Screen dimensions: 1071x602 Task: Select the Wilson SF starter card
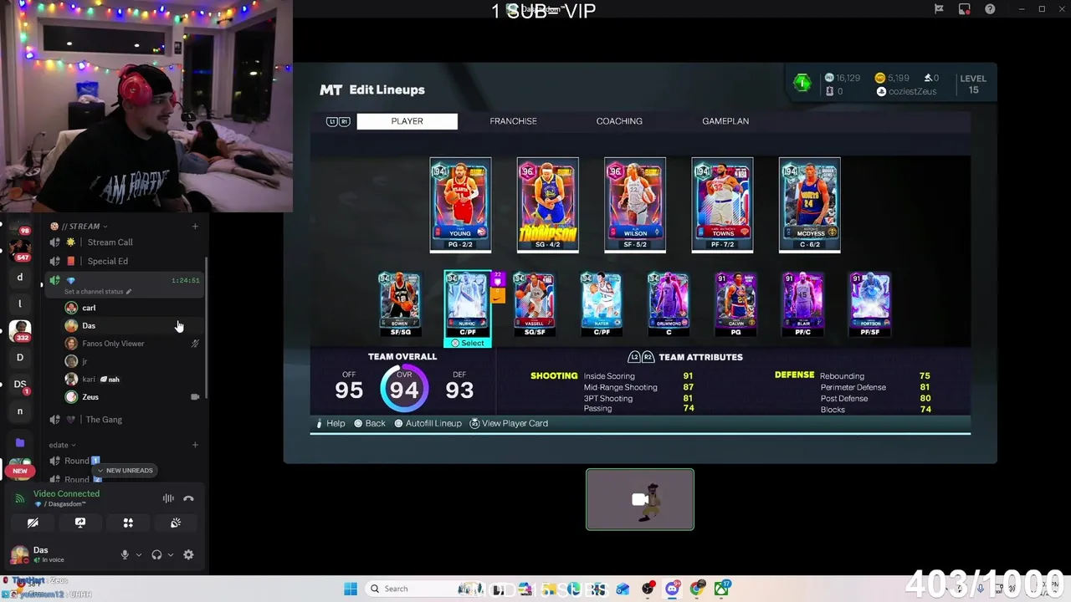pos(635,204)
